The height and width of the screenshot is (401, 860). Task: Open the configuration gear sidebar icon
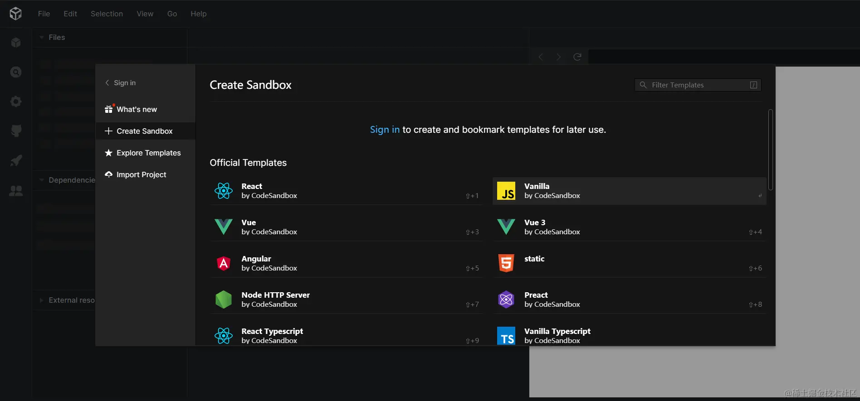(16, 101)
